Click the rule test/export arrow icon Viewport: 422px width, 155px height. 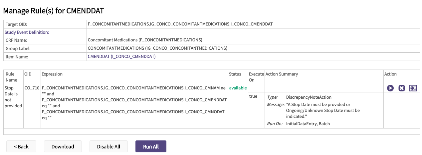[413, 88]
